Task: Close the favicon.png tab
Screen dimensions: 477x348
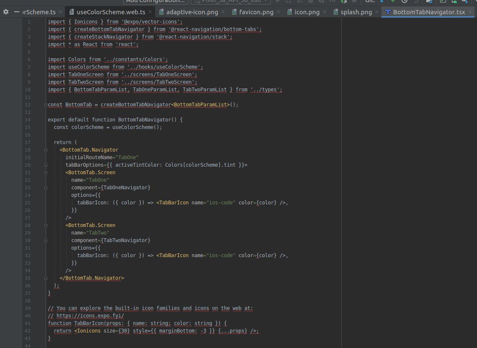Action: 278,12
